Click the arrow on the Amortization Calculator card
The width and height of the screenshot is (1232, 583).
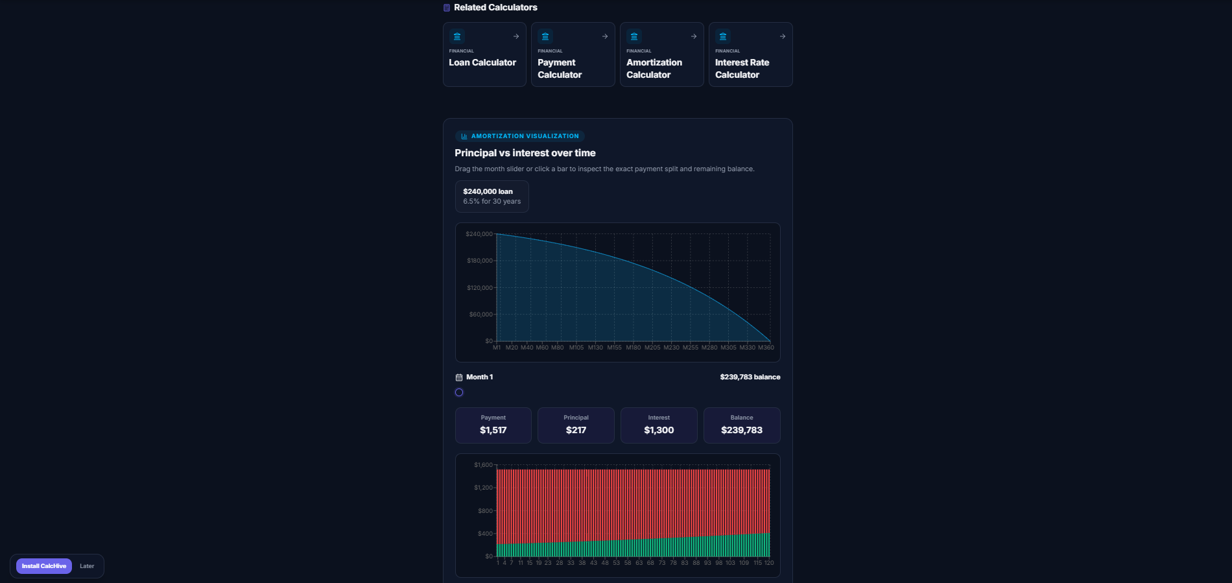point(694,36)
